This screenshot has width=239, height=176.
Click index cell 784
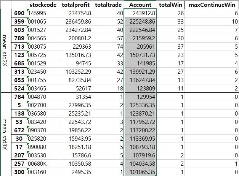[x=19, y=97]
